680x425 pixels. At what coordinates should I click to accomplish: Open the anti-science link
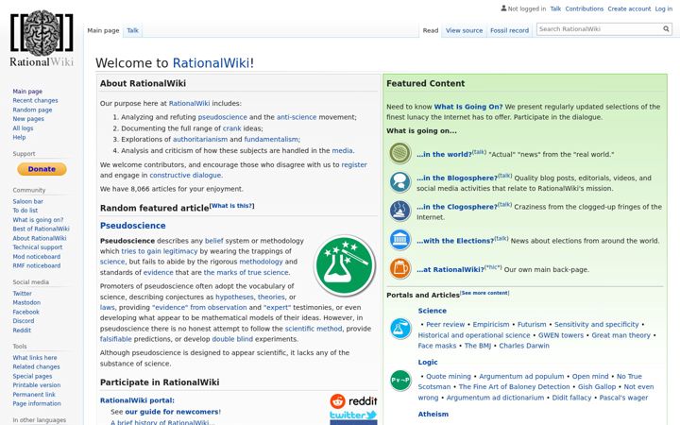point(297,117)
